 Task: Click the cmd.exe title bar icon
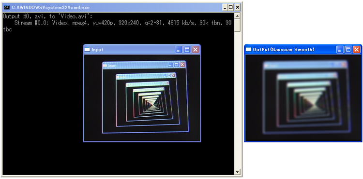(x=7, y=7)
